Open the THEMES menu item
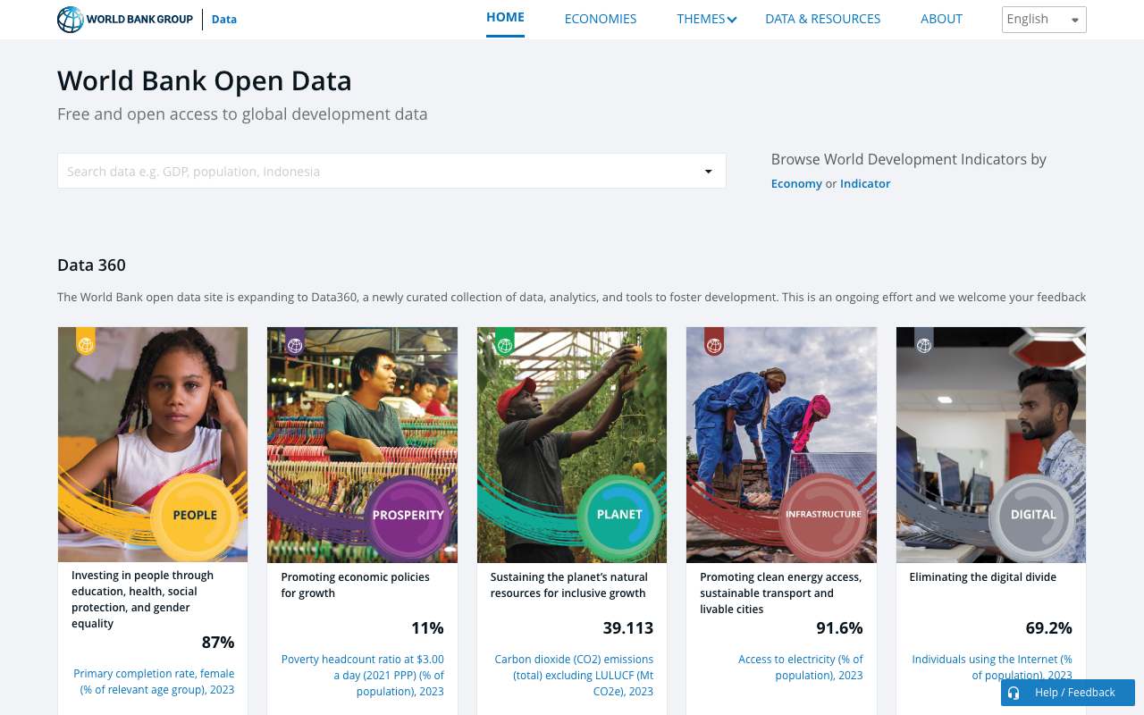This screenshot has width=1144, height=715. [x=701, y=19]
